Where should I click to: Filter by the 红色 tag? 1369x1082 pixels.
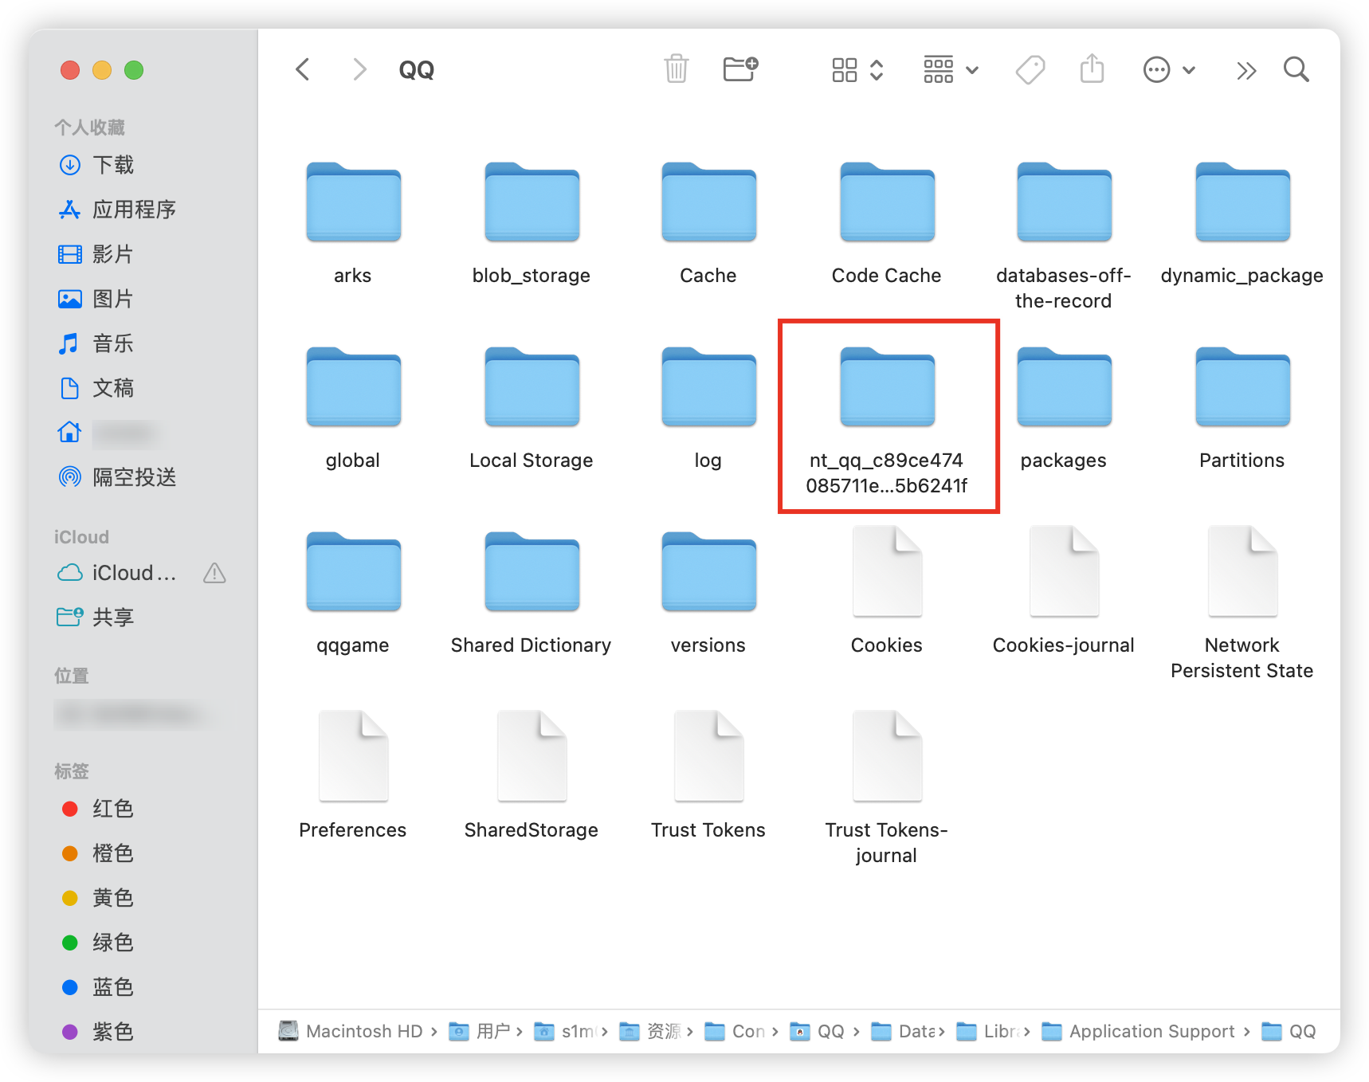[112, 809]
